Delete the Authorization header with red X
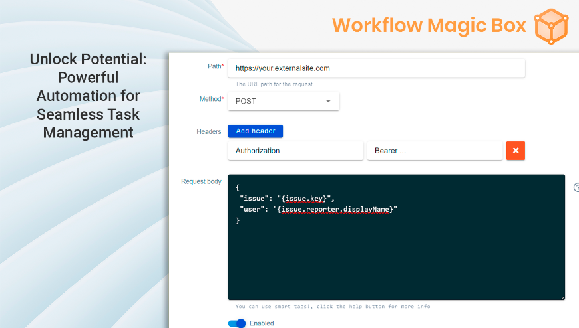579x328 pixels. (516, 151)
